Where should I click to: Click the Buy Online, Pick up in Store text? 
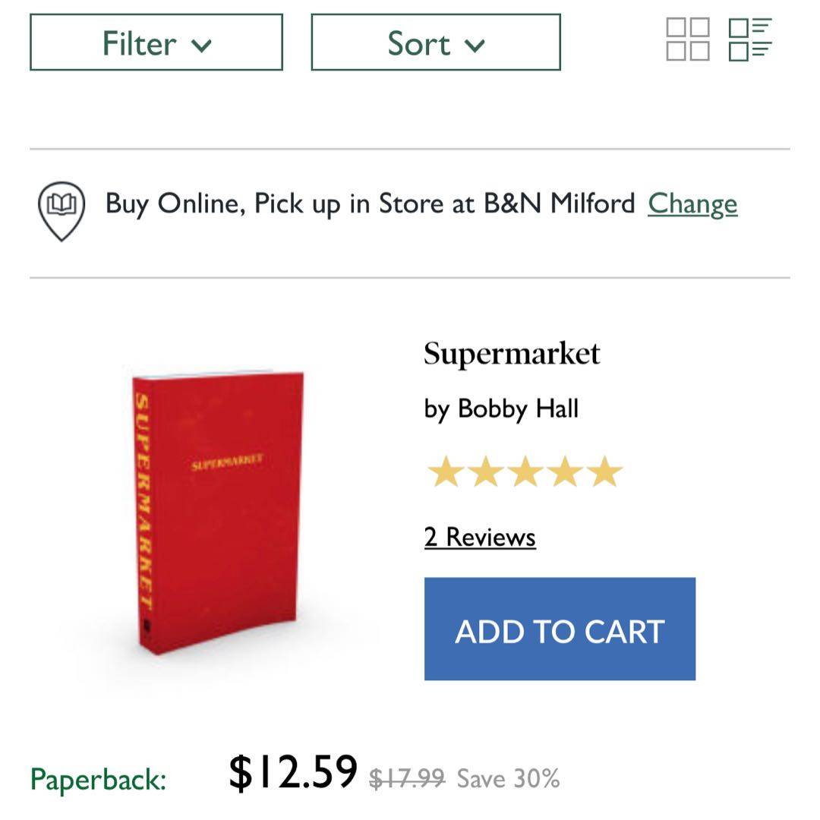[370, 203]
